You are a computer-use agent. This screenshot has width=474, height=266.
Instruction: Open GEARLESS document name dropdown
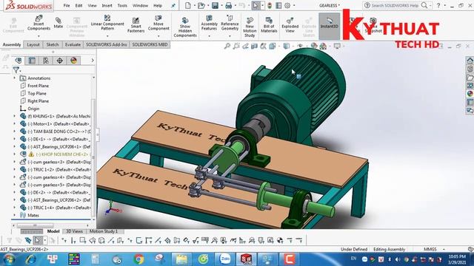pos(330,5)
